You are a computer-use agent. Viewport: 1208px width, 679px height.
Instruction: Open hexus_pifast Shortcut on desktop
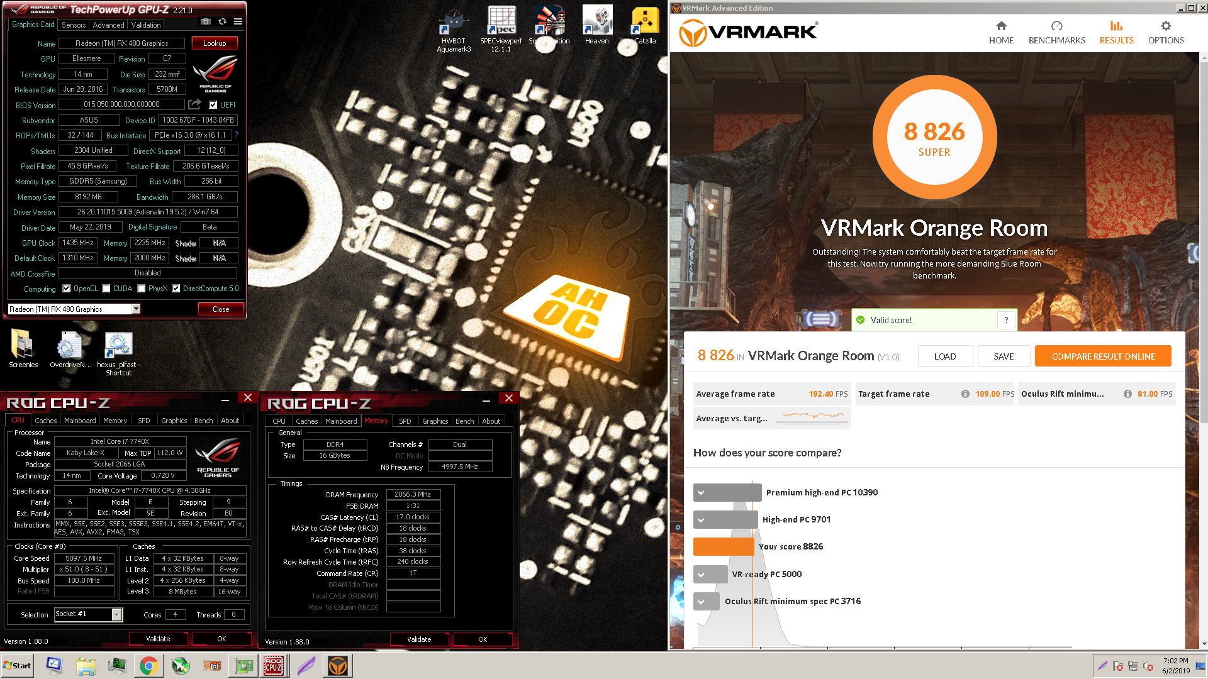click(119, 353)
